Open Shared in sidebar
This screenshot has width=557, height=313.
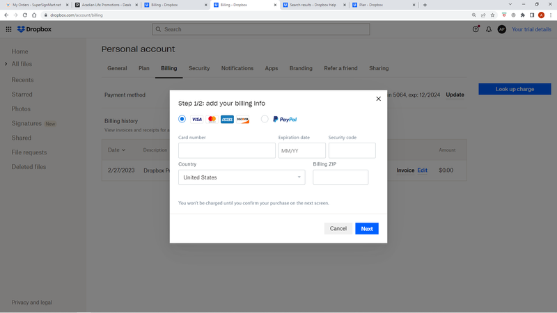coord(22,138)
